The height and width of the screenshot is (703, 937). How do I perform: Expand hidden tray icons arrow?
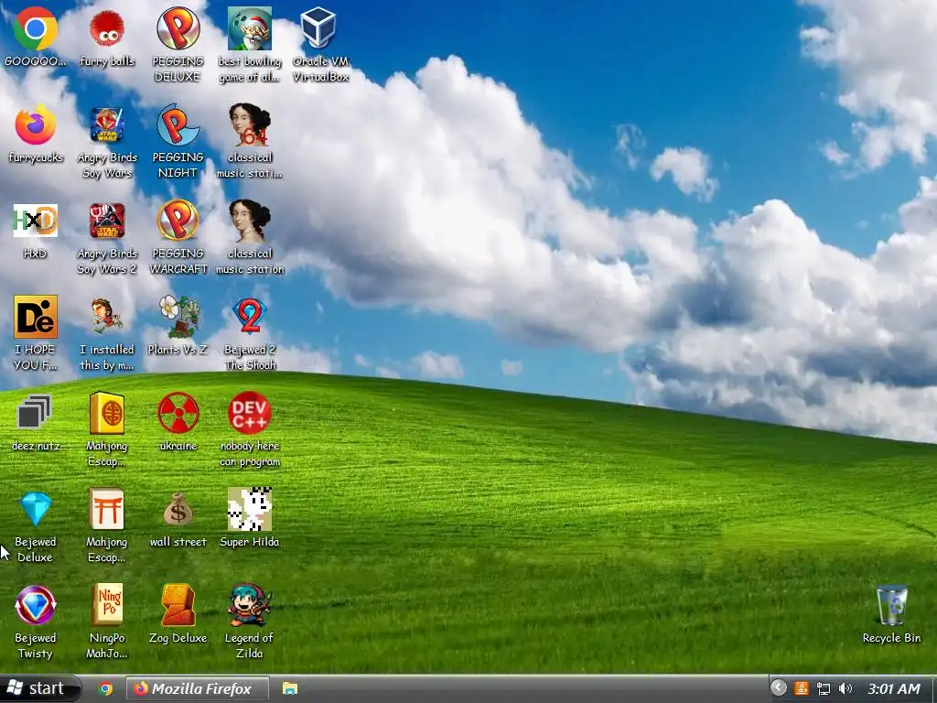tap(778, 687)
